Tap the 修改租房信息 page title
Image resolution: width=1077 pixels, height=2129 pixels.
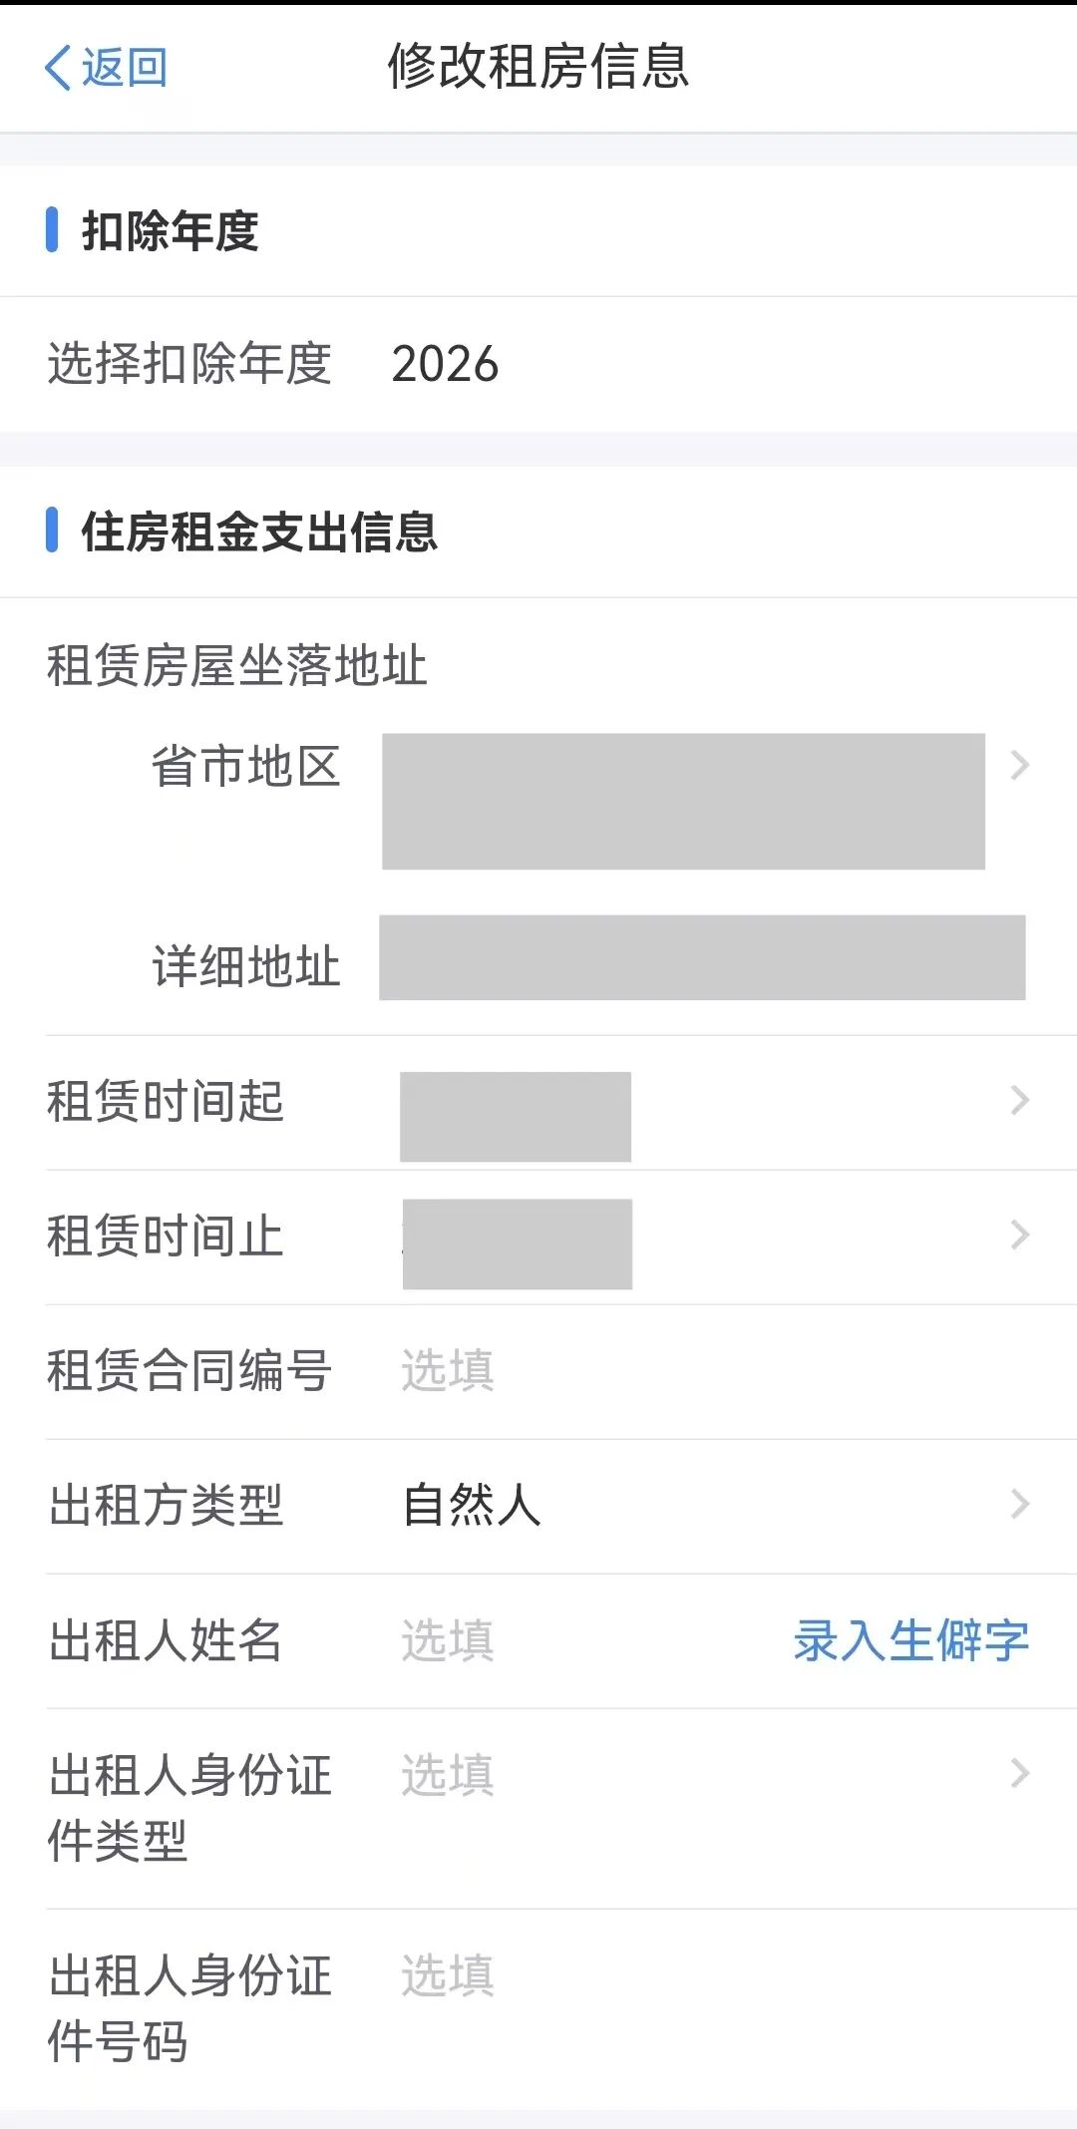(x=538, y=68)
